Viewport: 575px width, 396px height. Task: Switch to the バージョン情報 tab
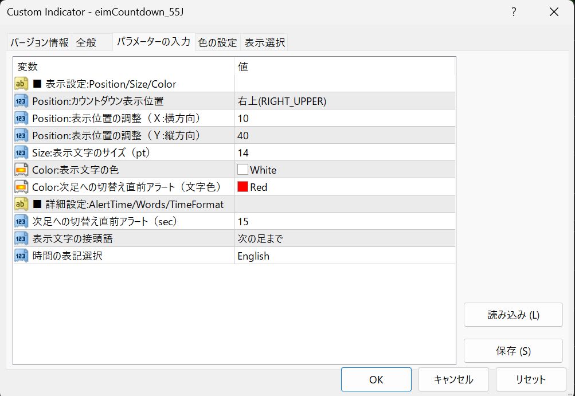pos(39,42)
